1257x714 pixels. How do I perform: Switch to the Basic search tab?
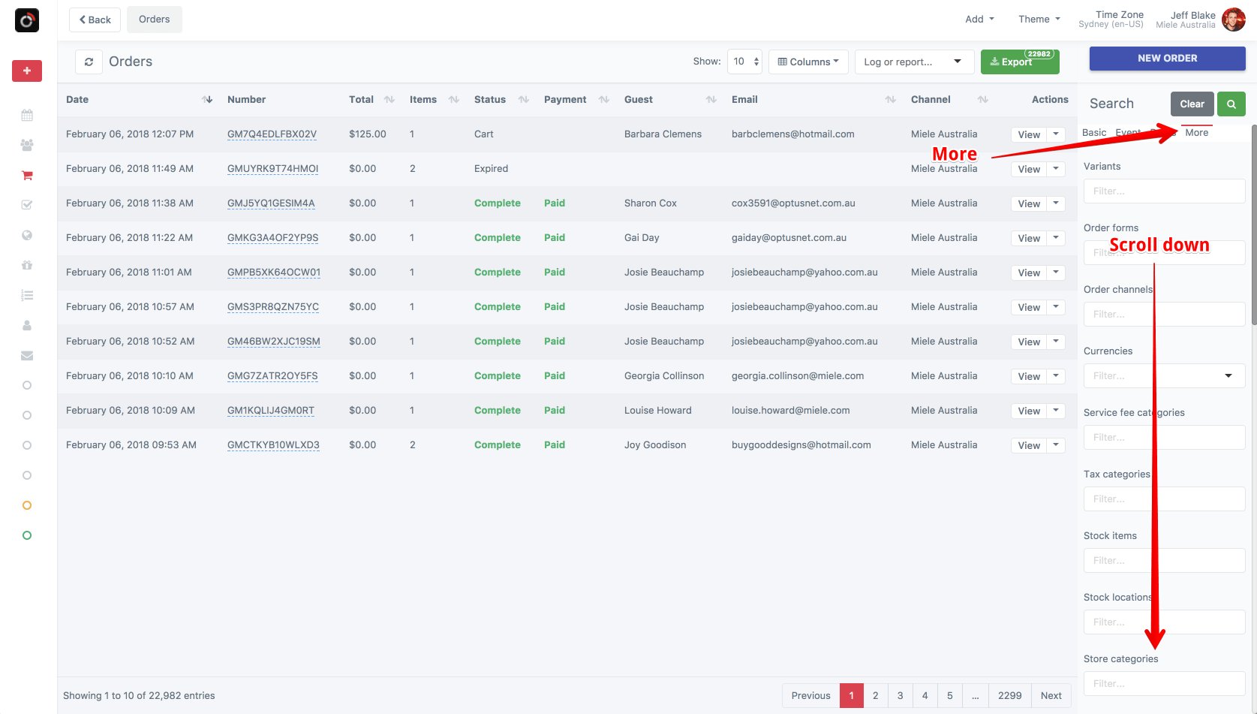point(1094,133)
